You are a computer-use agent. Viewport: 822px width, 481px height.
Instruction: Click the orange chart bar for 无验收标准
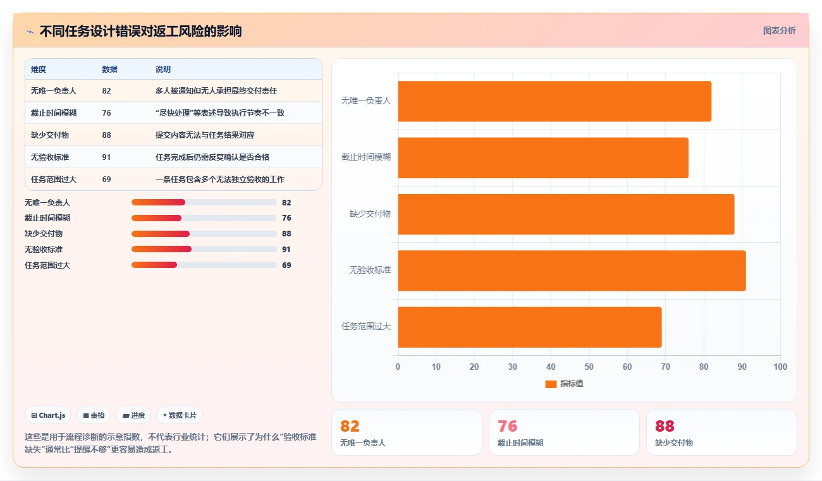click(572, 271)
